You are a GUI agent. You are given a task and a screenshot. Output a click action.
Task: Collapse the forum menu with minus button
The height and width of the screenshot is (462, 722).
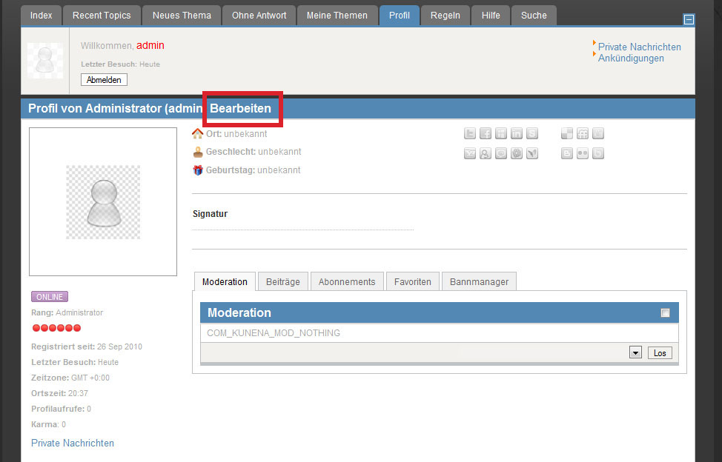coord(689,19)
